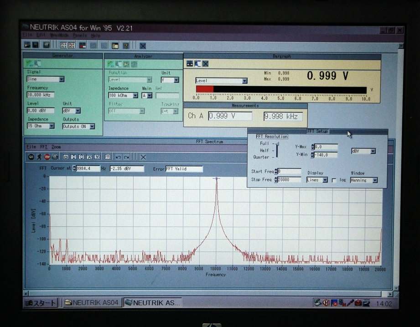The height and width of the screenshot is (327, 420).
Task: Open help with question mark icon
Action: (126, 46)
